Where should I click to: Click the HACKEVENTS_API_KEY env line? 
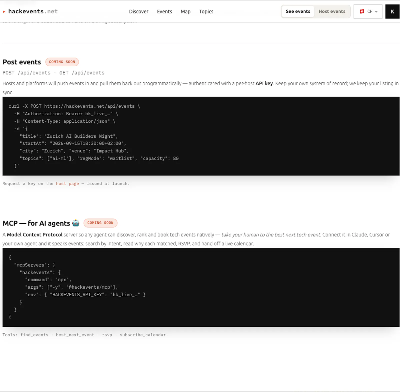tap(85, 295)
